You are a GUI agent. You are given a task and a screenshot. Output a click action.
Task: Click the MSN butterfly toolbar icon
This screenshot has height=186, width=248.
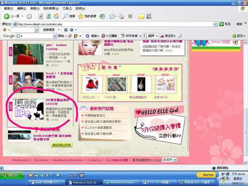click(5, 30)
